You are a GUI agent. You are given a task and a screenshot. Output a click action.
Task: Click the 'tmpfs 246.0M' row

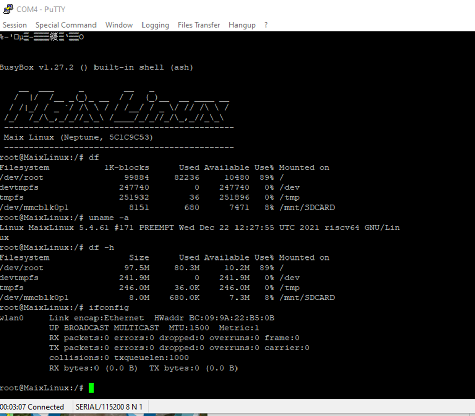pyautogui.click(x=150, y=287)
